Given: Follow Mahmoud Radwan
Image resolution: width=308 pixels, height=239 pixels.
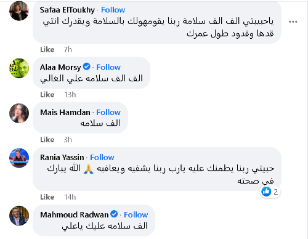Looking at the screenshot, I should [136, 215].
